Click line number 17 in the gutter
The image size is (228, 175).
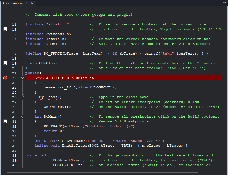[14, 53]
